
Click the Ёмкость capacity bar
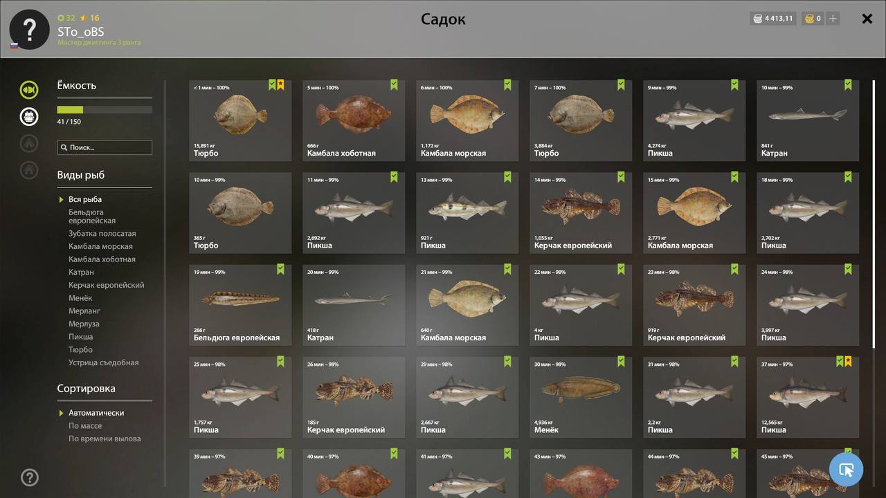click(x=105, y=109)
